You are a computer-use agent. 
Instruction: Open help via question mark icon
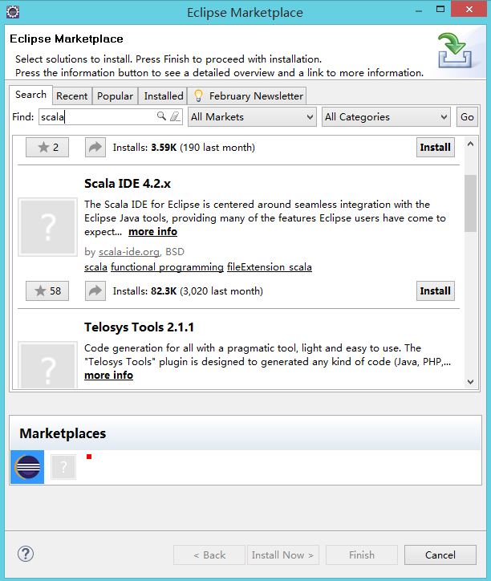click(x=26, y=554)
